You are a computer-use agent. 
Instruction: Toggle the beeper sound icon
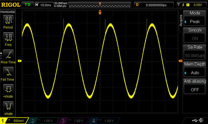pos(201,120)
